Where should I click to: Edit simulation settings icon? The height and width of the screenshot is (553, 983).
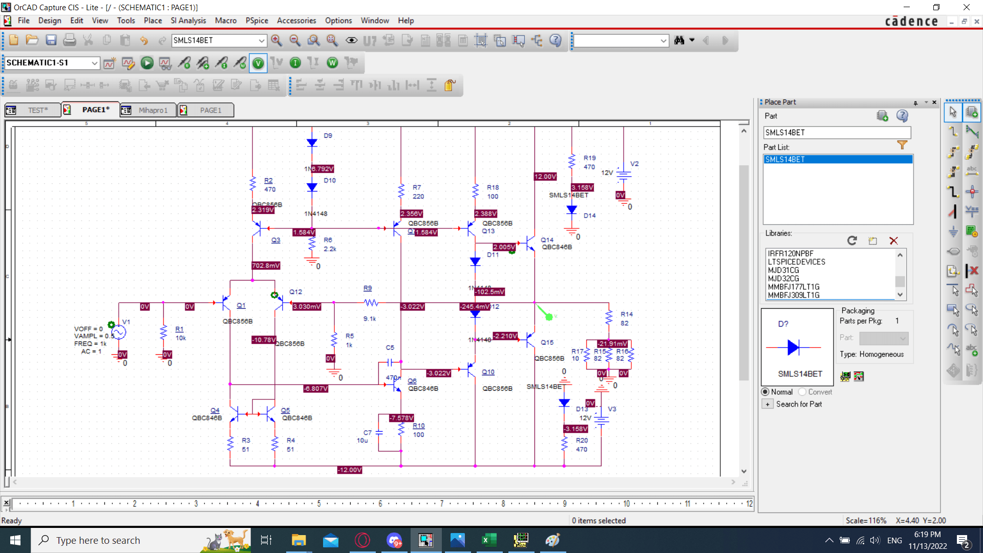(x=128, y=63)
